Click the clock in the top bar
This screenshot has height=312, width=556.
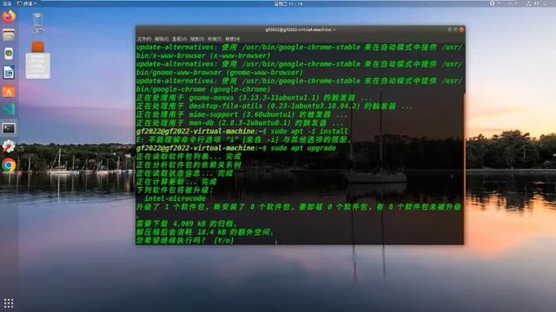(x=288, y=3)
